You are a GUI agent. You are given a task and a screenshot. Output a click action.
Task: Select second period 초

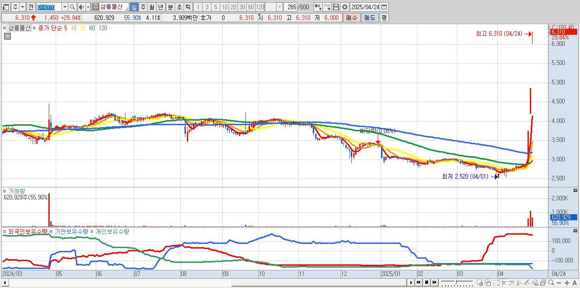point(179,7)
